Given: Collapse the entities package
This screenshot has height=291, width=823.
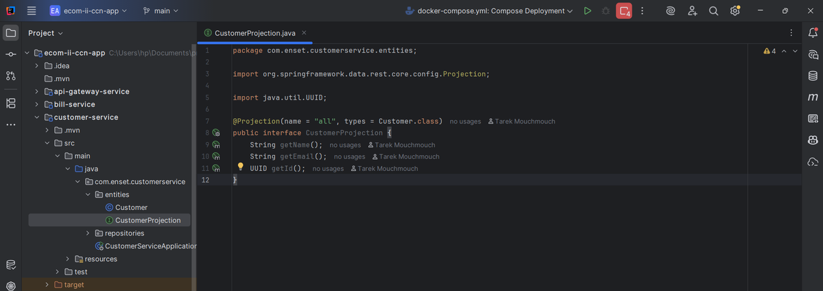Looking at the screenshot, I should click(x=88, y=195).
